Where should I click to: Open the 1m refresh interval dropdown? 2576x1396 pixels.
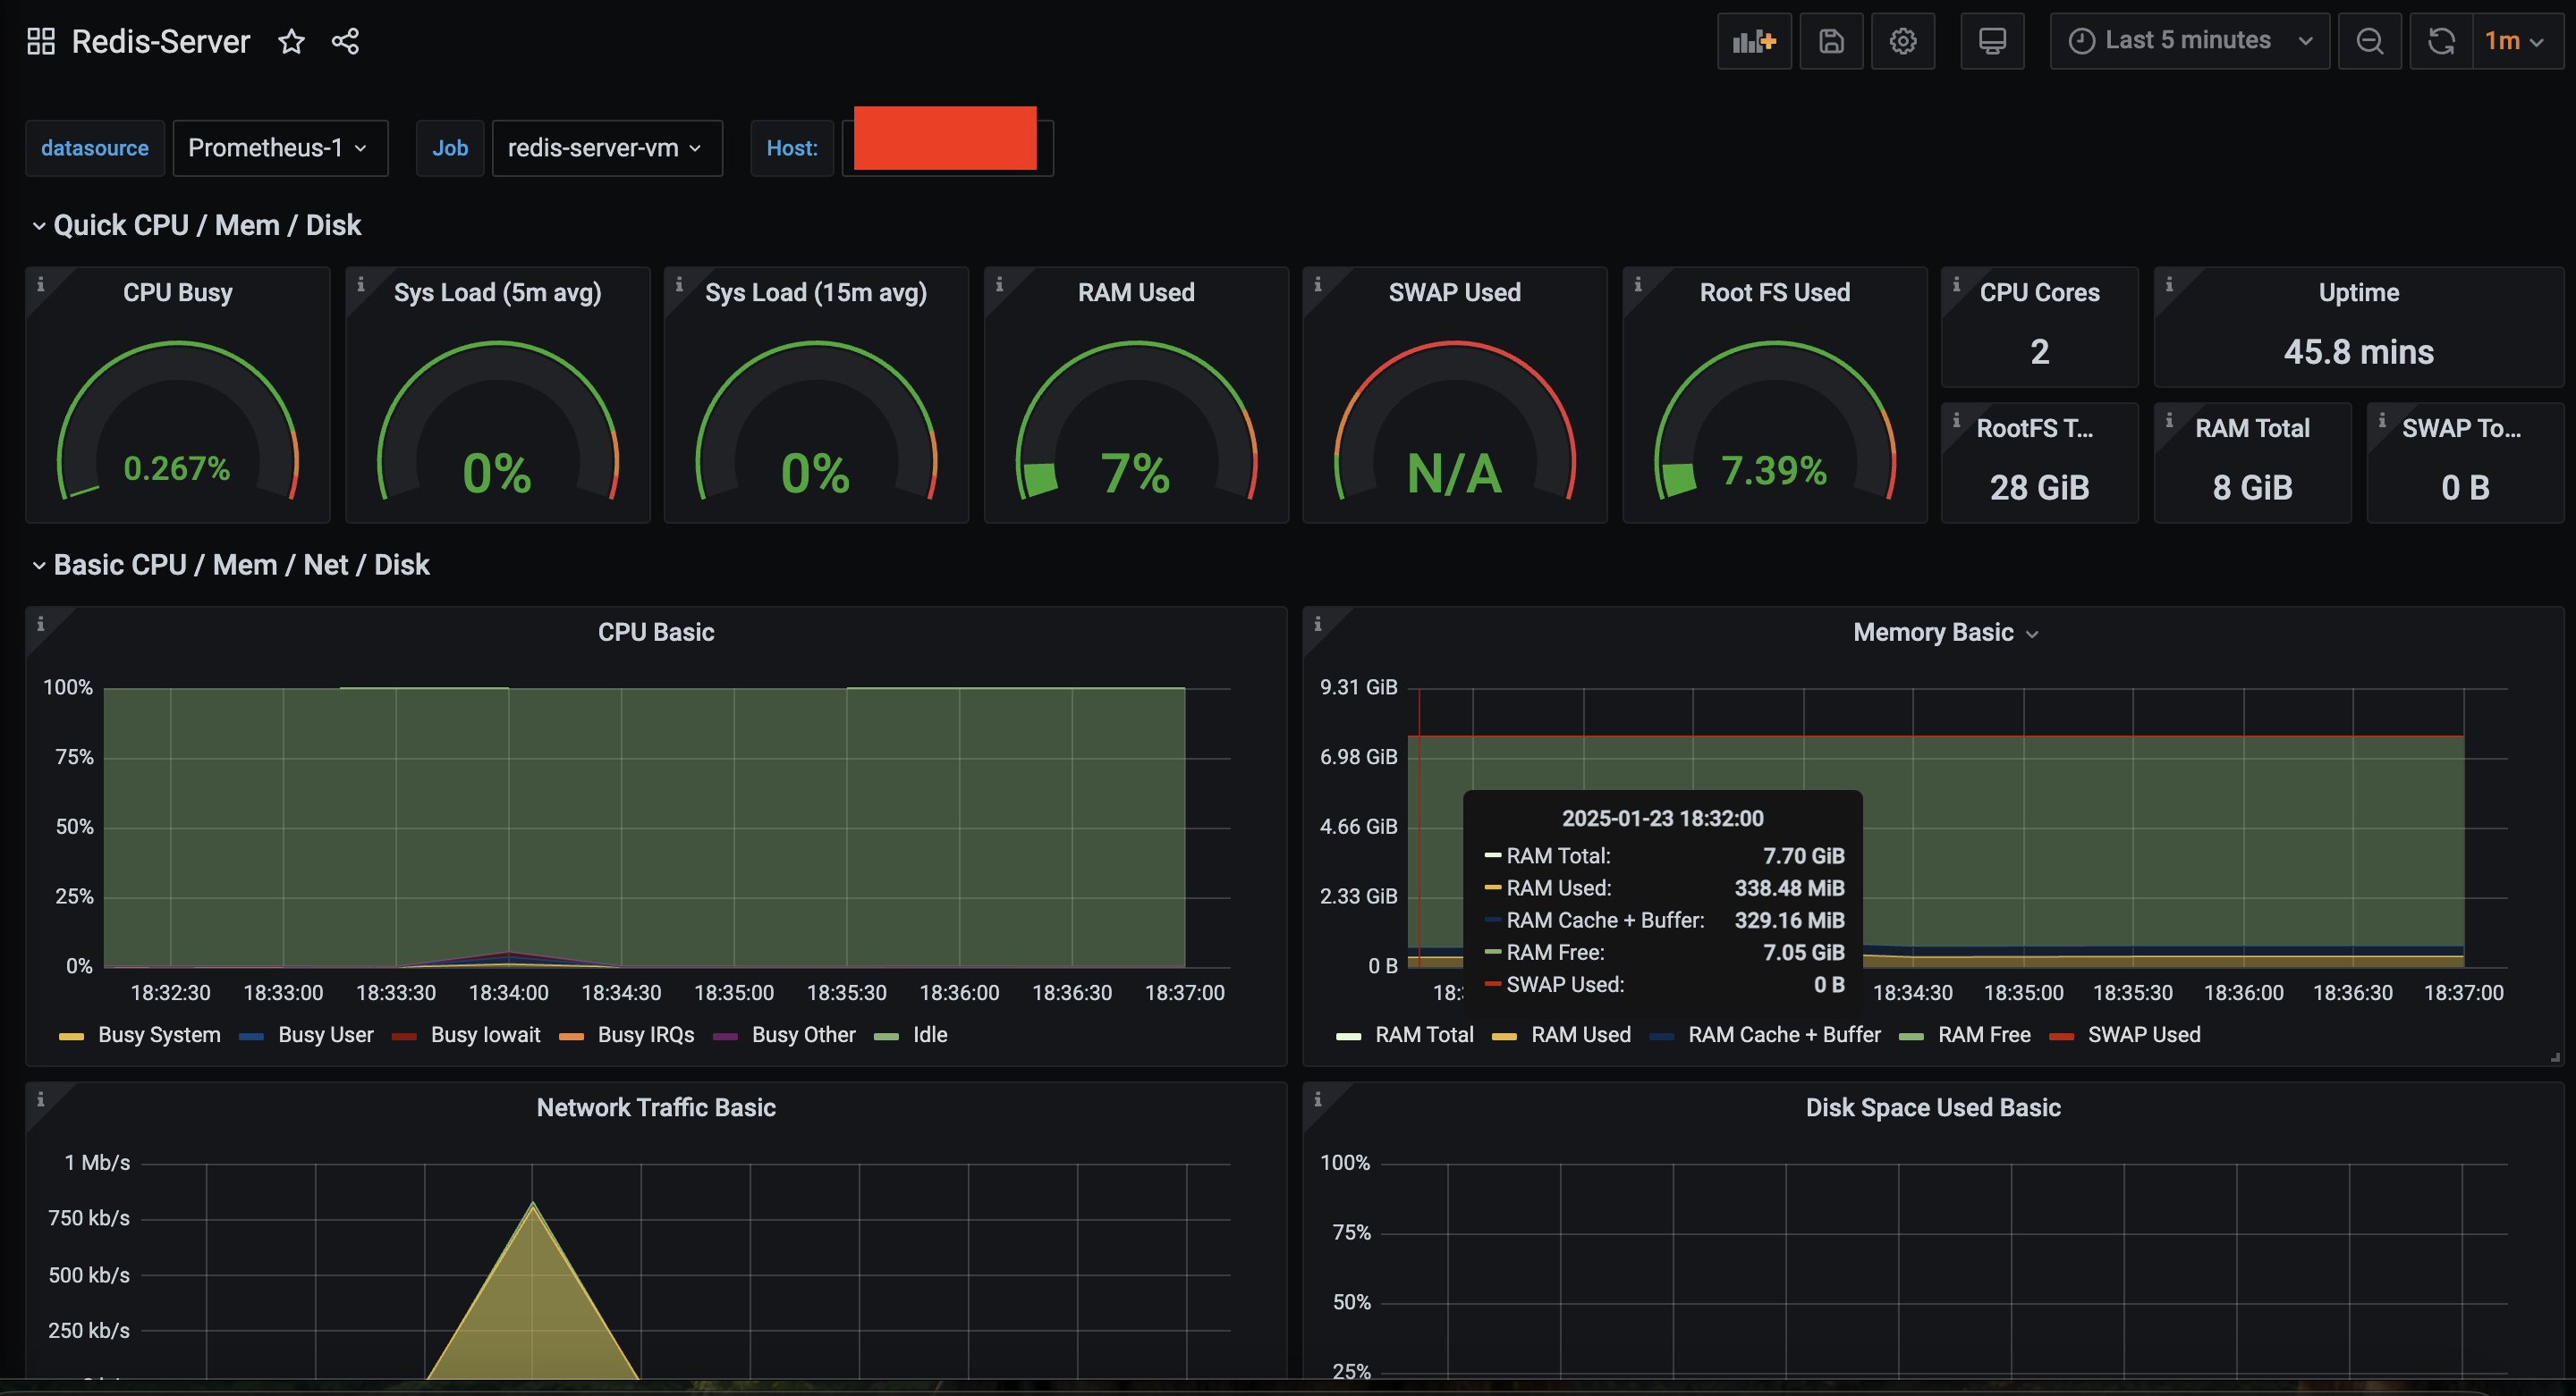(2515, 41)
